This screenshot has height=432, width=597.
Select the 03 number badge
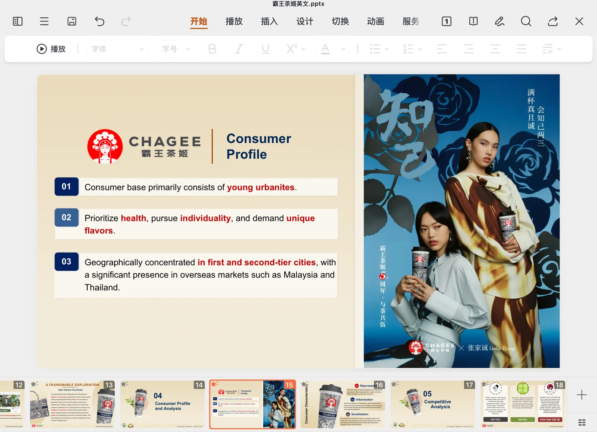[x=66, y=262]
